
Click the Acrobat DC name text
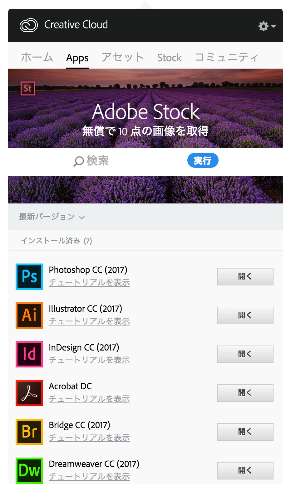[70, 386]
